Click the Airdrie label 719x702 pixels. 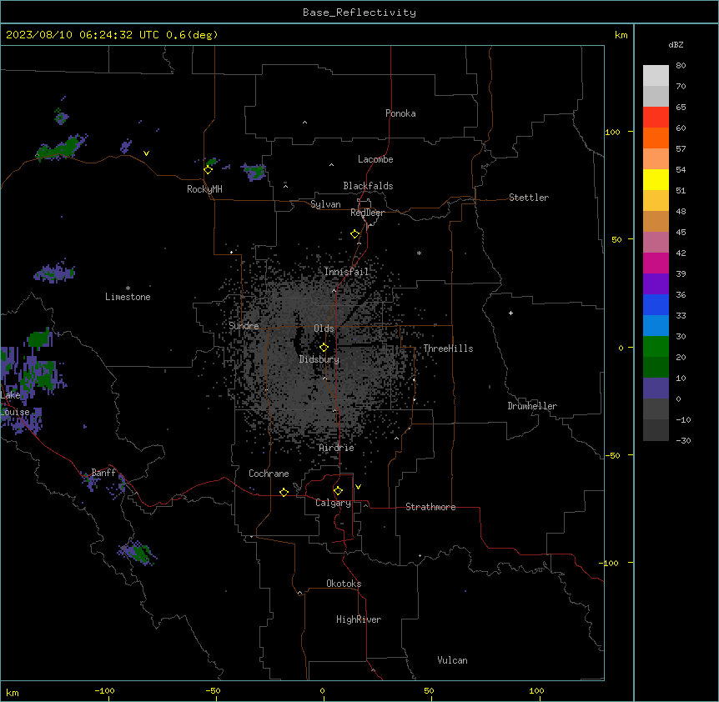(337, 448)
